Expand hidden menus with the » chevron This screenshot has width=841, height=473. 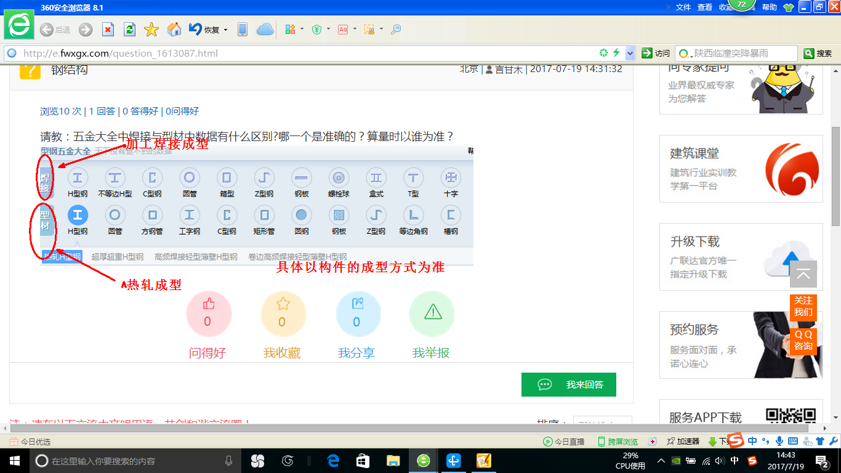(668, 7)
